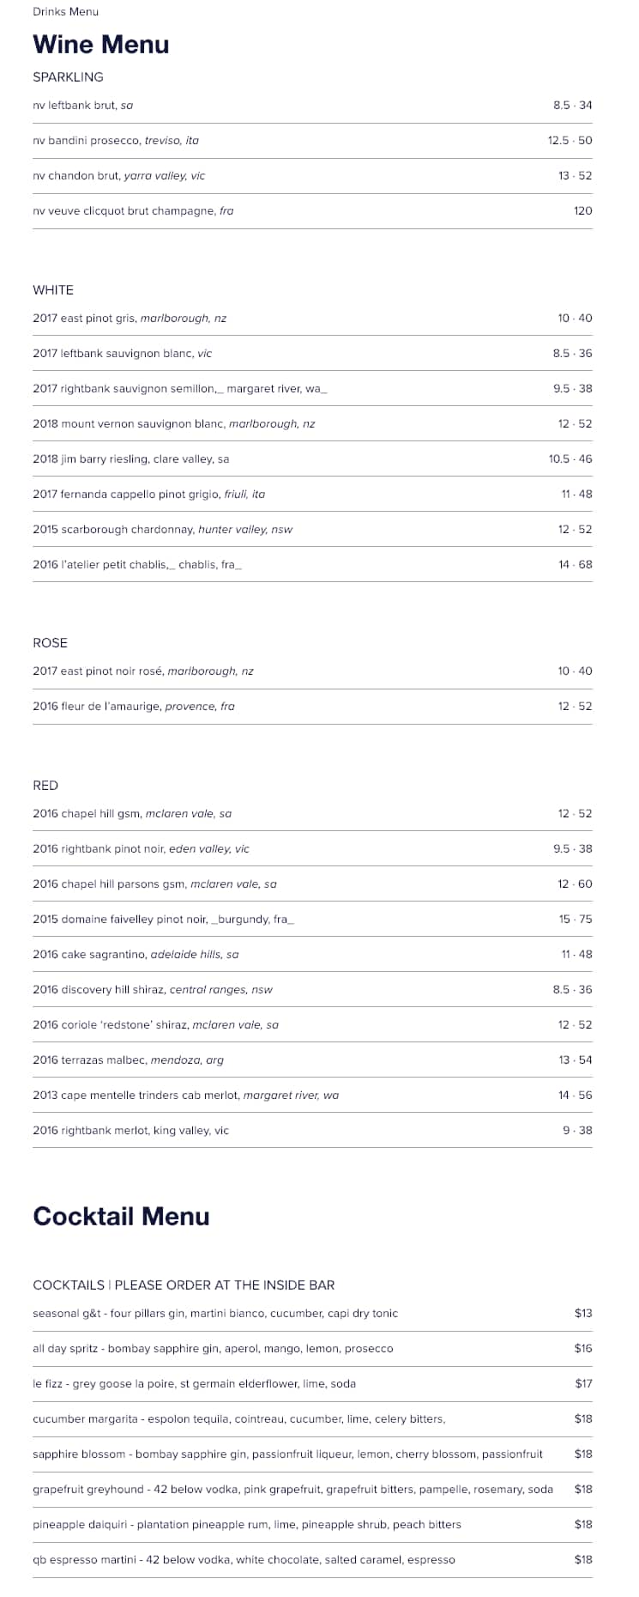
Task: Select 2017 east pinot gris wine
Action: coord(130,319)
